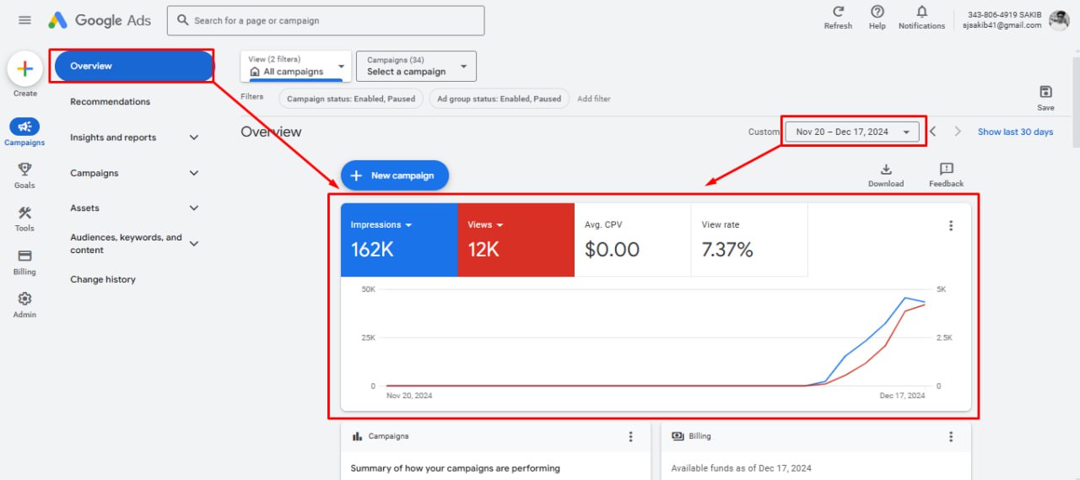The width and height of the screenshot is (1080, 480).
Task: Open the date range dropdown
Action: coord(852,132)
